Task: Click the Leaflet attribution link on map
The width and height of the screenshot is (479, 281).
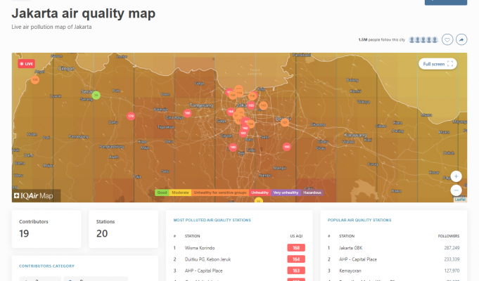Action: pyautogui.click(x=460, y=200)
